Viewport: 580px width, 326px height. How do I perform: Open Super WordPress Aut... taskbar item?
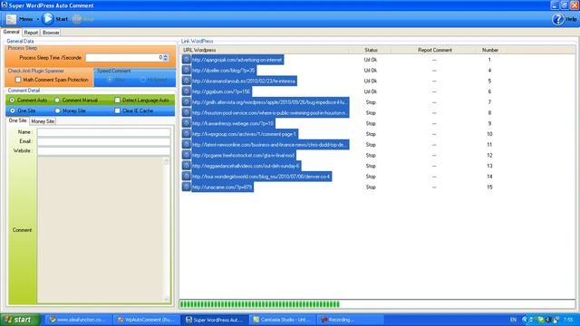click(214, 320)
